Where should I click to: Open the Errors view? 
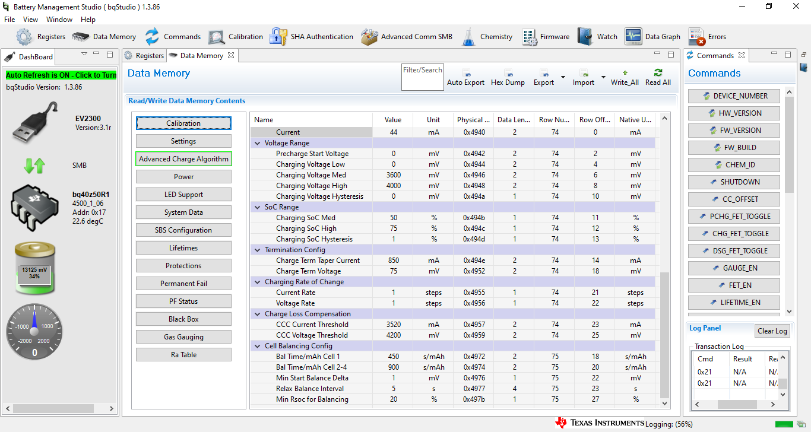[x=707, y=37]
